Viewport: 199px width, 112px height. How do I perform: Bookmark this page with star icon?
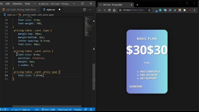coord(149,10)
